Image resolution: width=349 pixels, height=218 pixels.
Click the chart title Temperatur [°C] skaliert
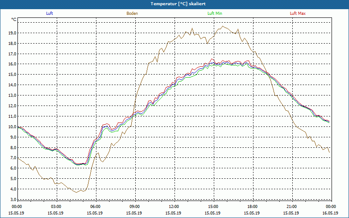[178, 4]
